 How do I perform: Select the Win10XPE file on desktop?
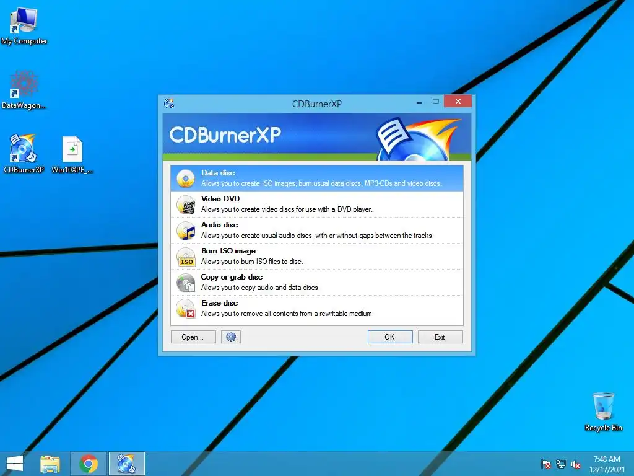tap(72, 154)
